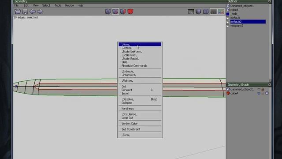This screenshot has width=282, height=159.
Task: Switch to vertex selection mode cube
Action: [x=108, y=11]
